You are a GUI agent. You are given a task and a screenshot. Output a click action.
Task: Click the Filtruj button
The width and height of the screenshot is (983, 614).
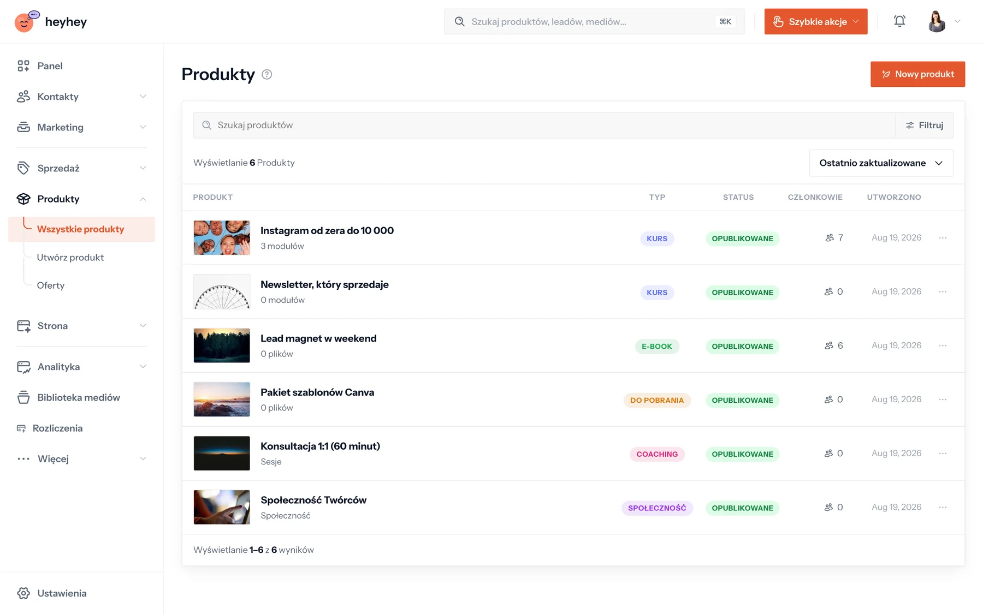925,125
